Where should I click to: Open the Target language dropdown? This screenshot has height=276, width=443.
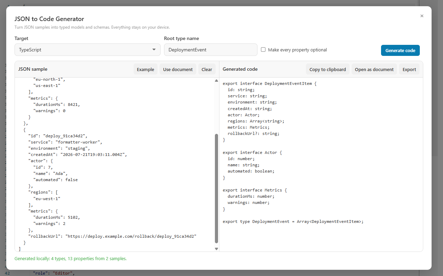coord(88,50)
